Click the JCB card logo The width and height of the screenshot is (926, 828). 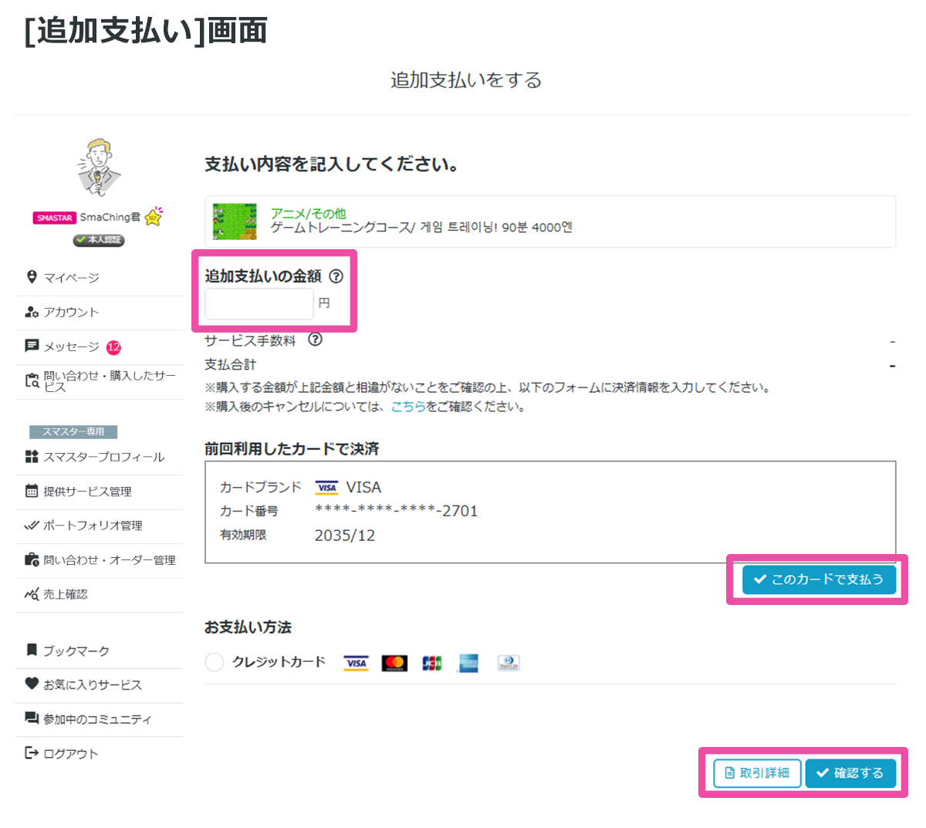(432, 663)
